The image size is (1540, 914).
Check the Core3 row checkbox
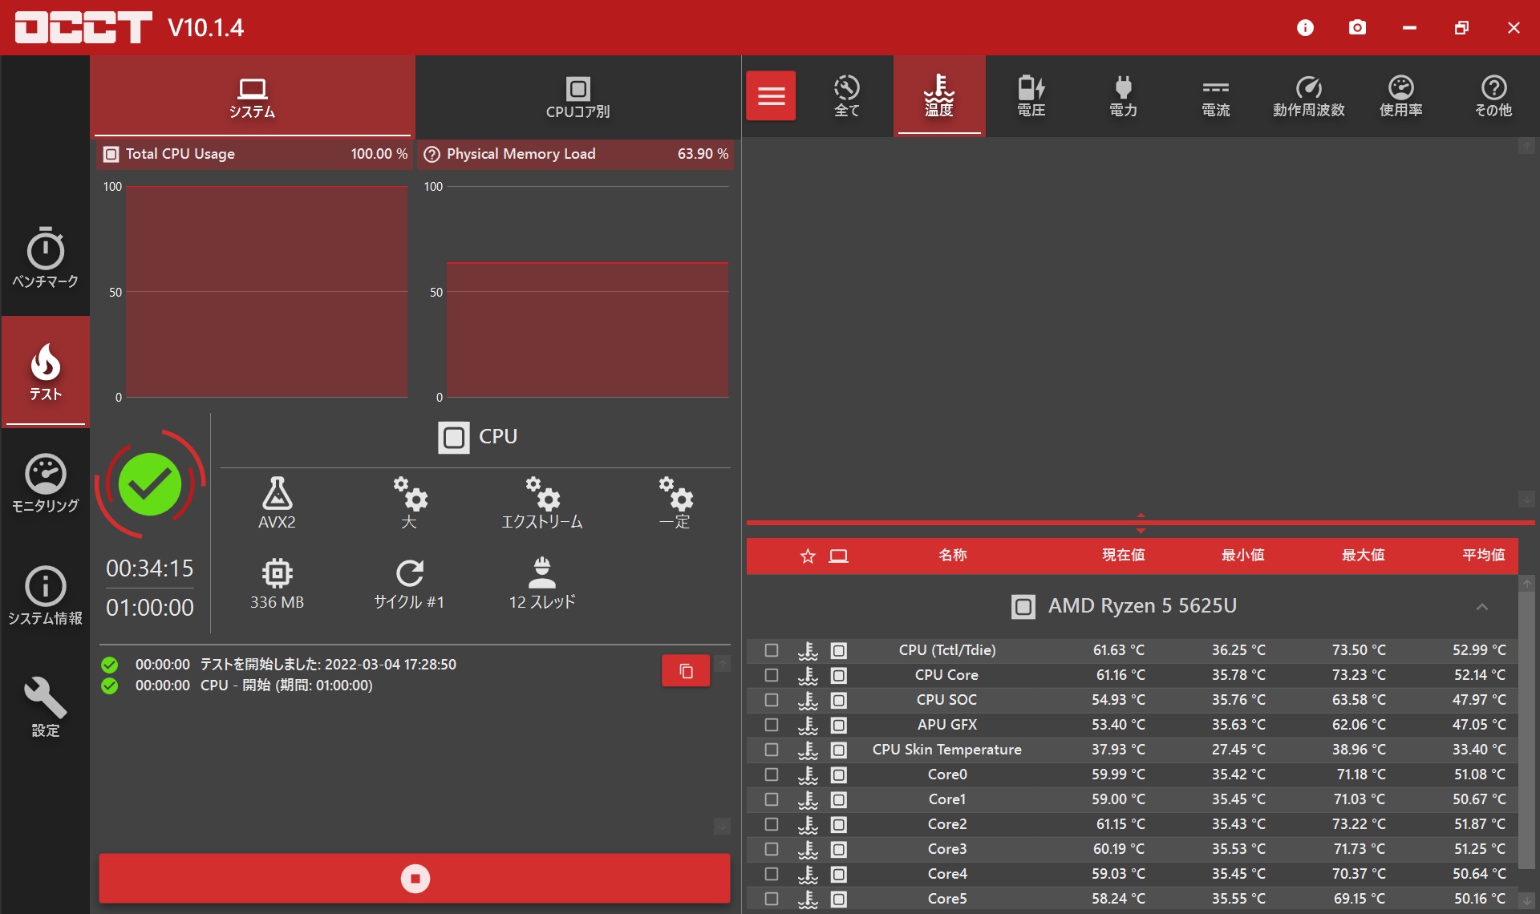tap(772, 849)
